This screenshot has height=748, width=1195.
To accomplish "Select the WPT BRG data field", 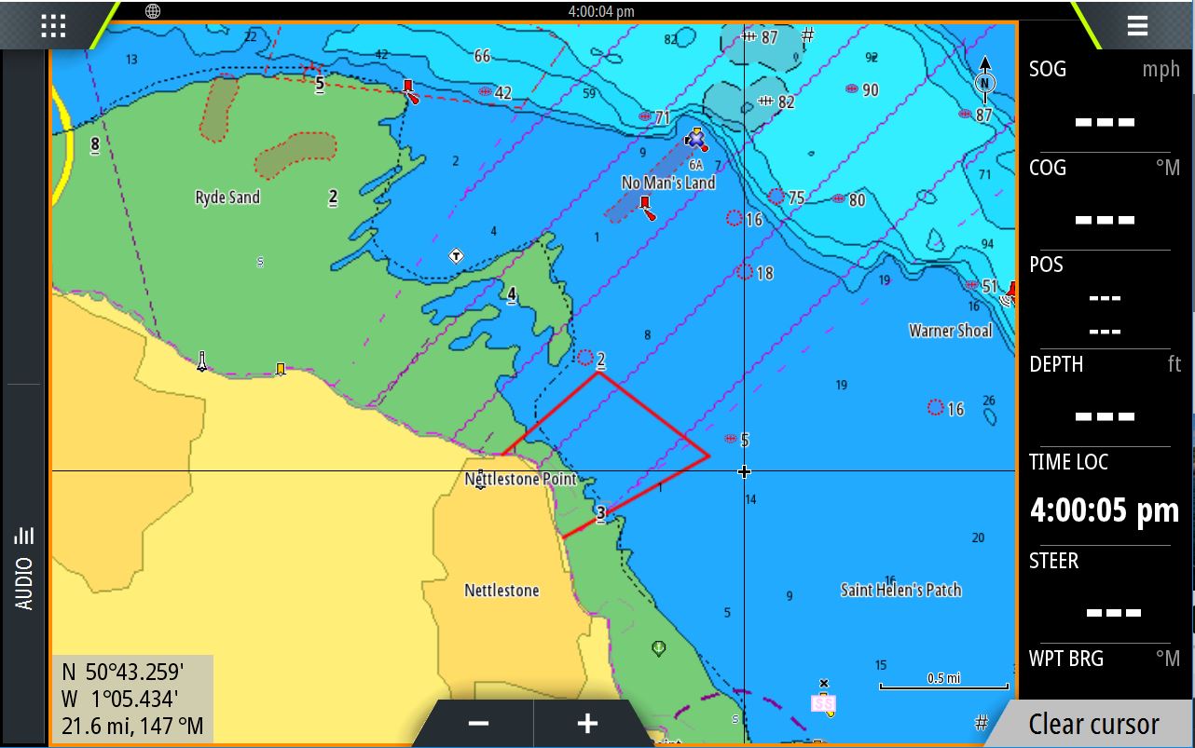I will point(1105,671).
